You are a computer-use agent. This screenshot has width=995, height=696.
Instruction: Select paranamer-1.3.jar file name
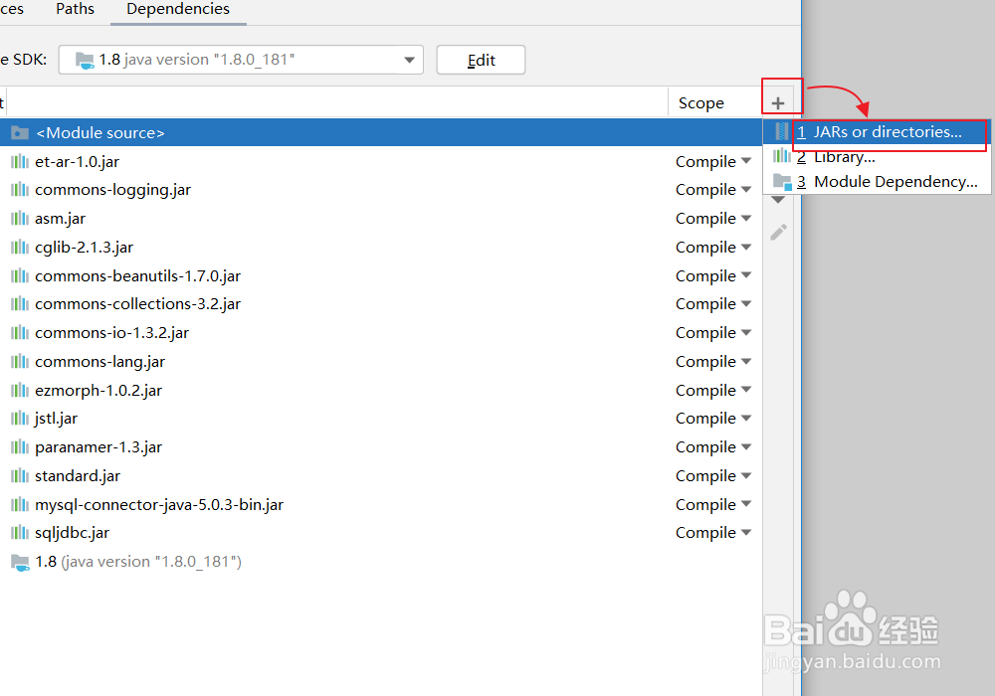point(99,447)
